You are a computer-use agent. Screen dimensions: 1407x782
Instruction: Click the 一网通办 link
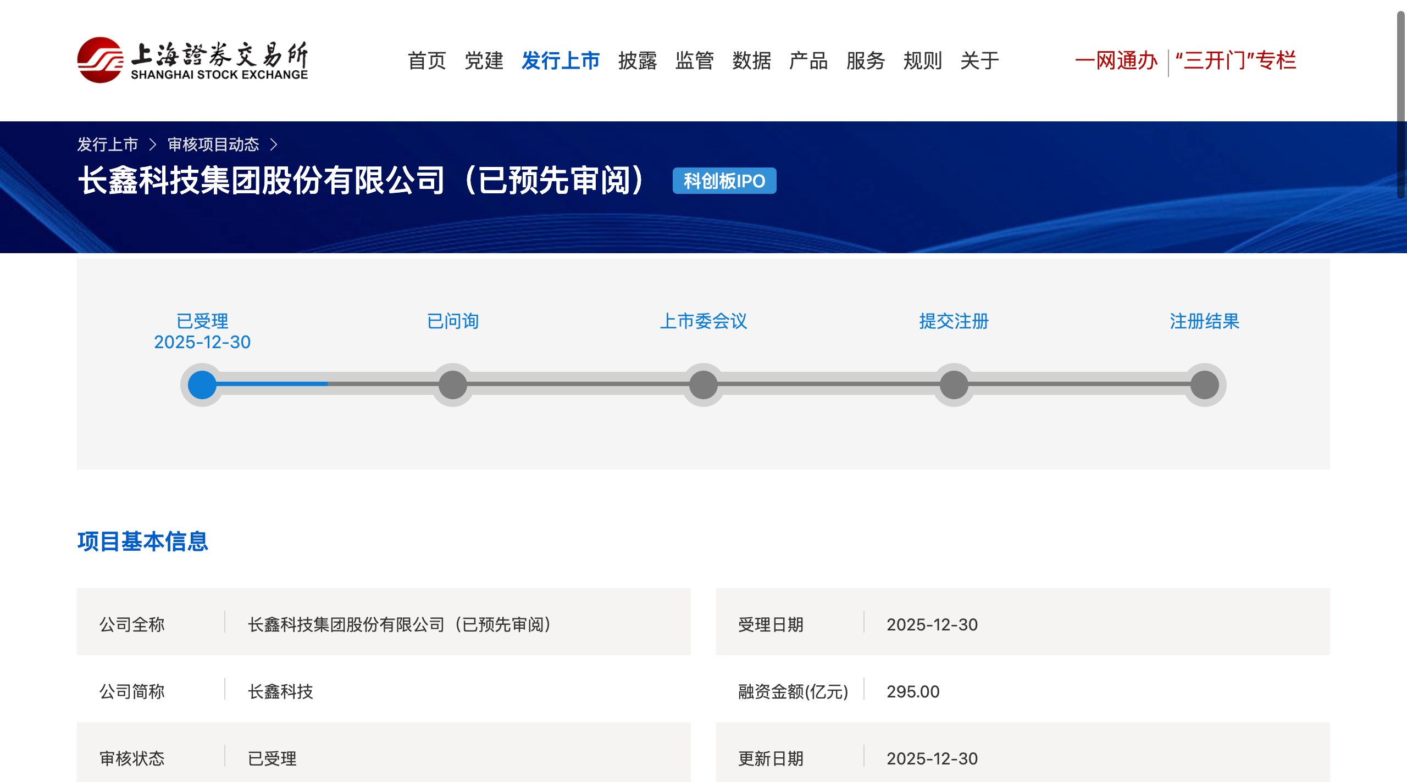[1116, 60]
